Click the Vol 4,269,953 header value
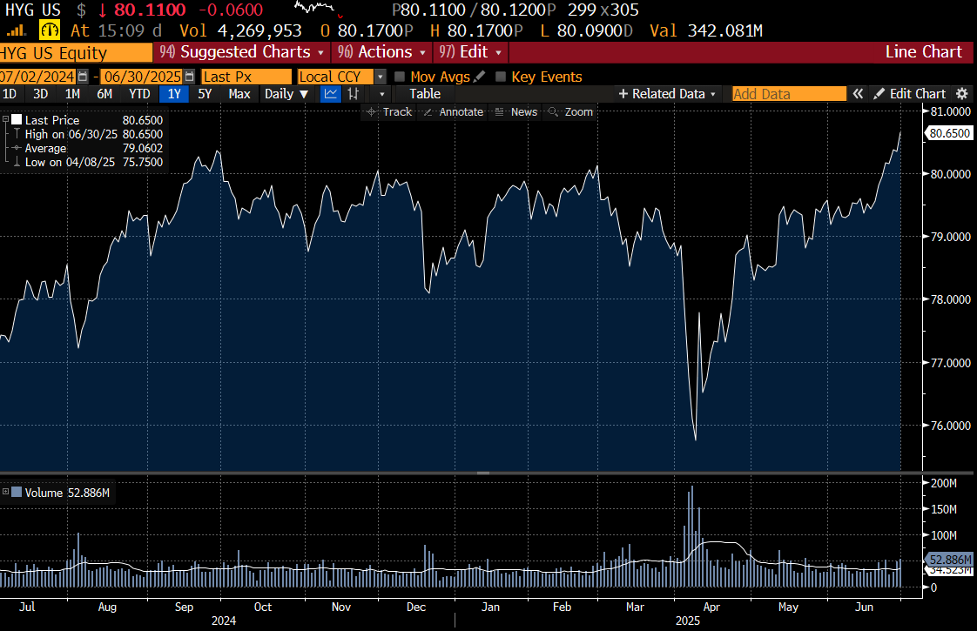977x631 pixels. point(240,30)
